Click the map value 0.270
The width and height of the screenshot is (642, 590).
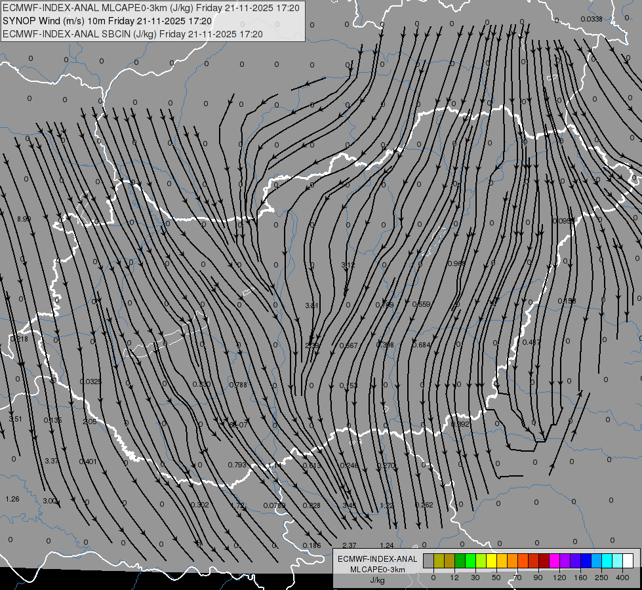[x=386, y=465]
